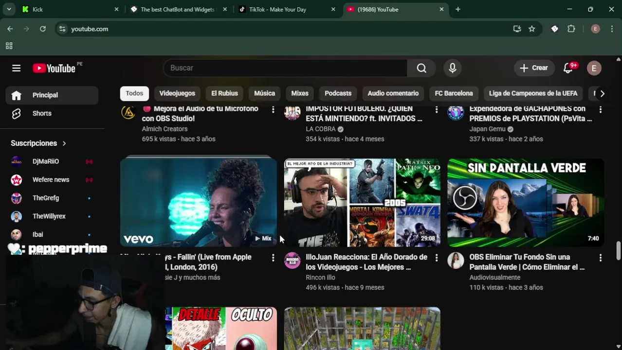
Task: Go back with the browser back arrow
Action: (x=10, y=29)
